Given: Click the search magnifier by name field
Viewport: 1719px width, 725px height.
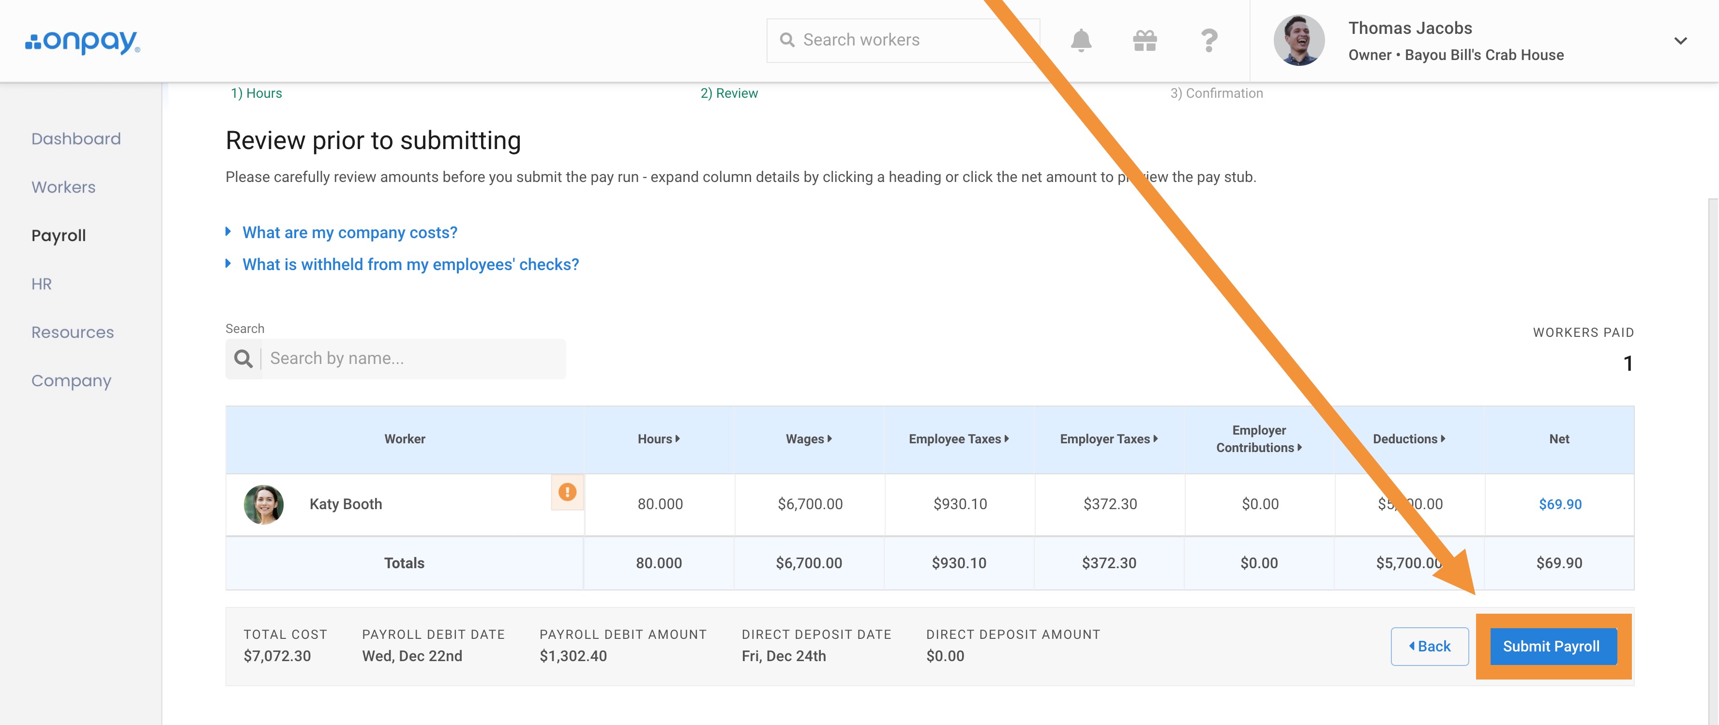Looking at the screenshot, I should pos(243,359).
